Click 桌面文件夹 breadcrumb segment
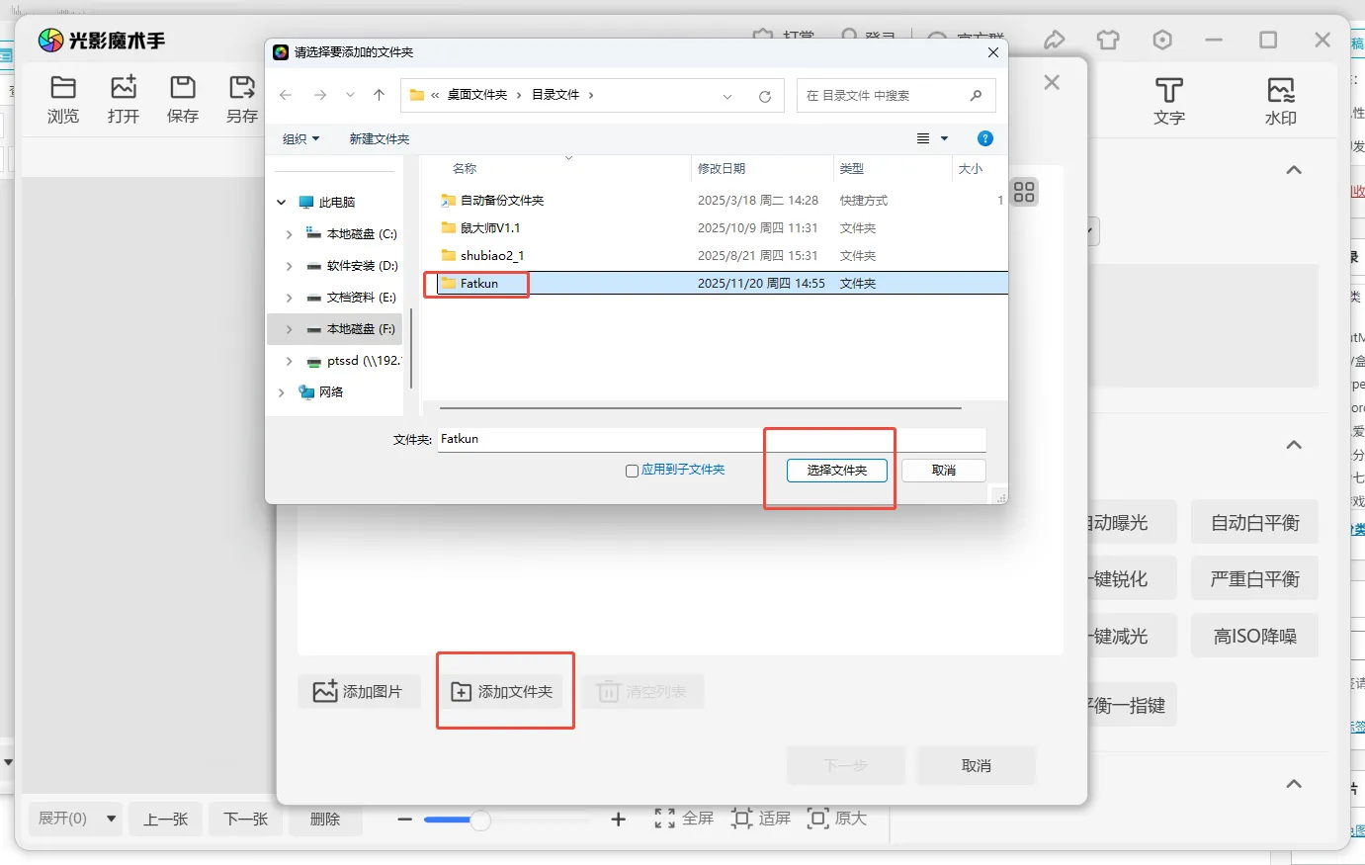The width and height of the screenshot is (1365, 865). pyautogui.click(x=477, y=95)
